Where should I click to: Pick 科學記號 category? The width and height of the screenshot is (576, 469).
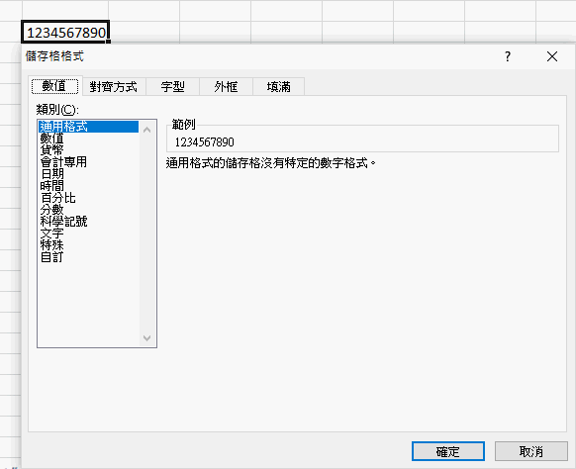coord(63,222)
